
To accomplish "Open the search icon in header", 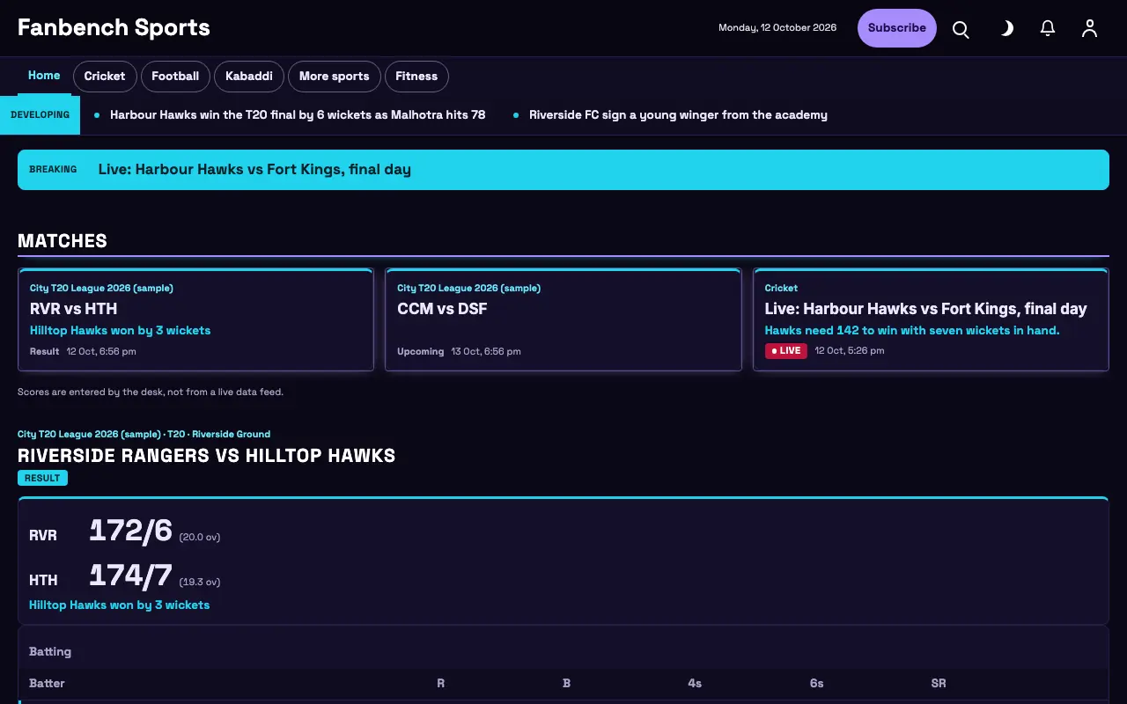I will [961, 29].
